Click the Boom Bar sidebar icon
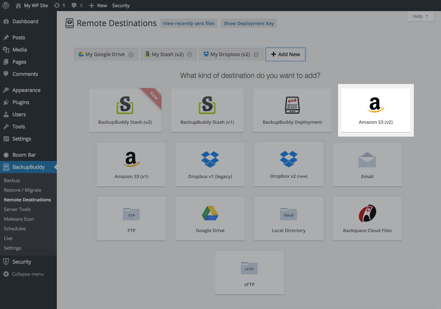The height and width of the screenshot is (309, 441). (6, 155)
